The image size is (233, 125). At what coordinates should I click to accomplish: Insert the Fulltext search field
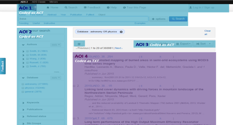[90, 15]
